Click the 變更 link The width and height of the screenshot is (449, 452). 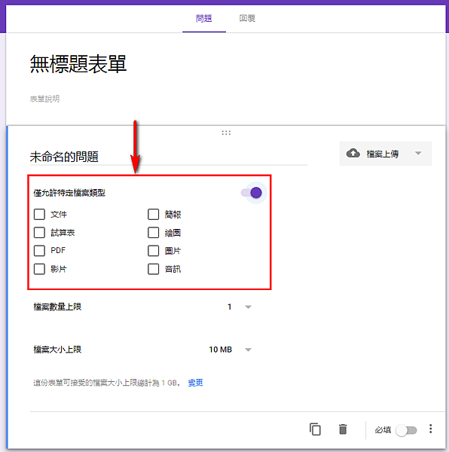[x=195, y=383]
